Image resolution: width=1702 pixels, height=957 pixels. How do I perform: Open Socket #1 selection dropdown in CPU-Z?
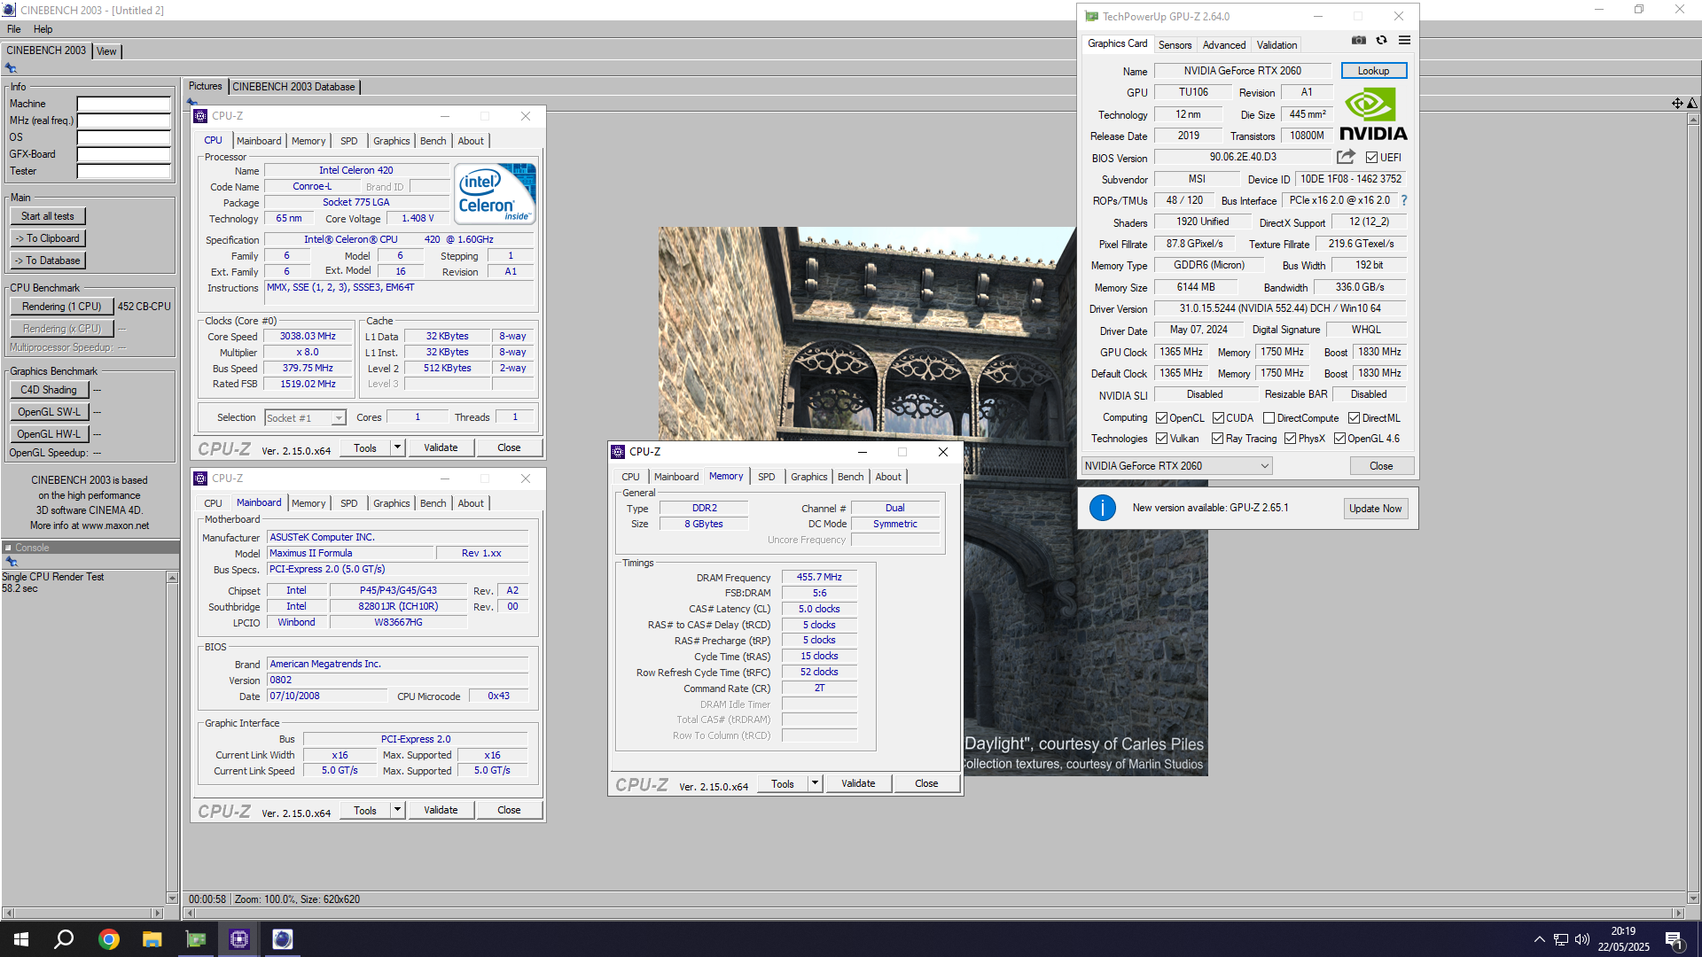coord(305,417)
